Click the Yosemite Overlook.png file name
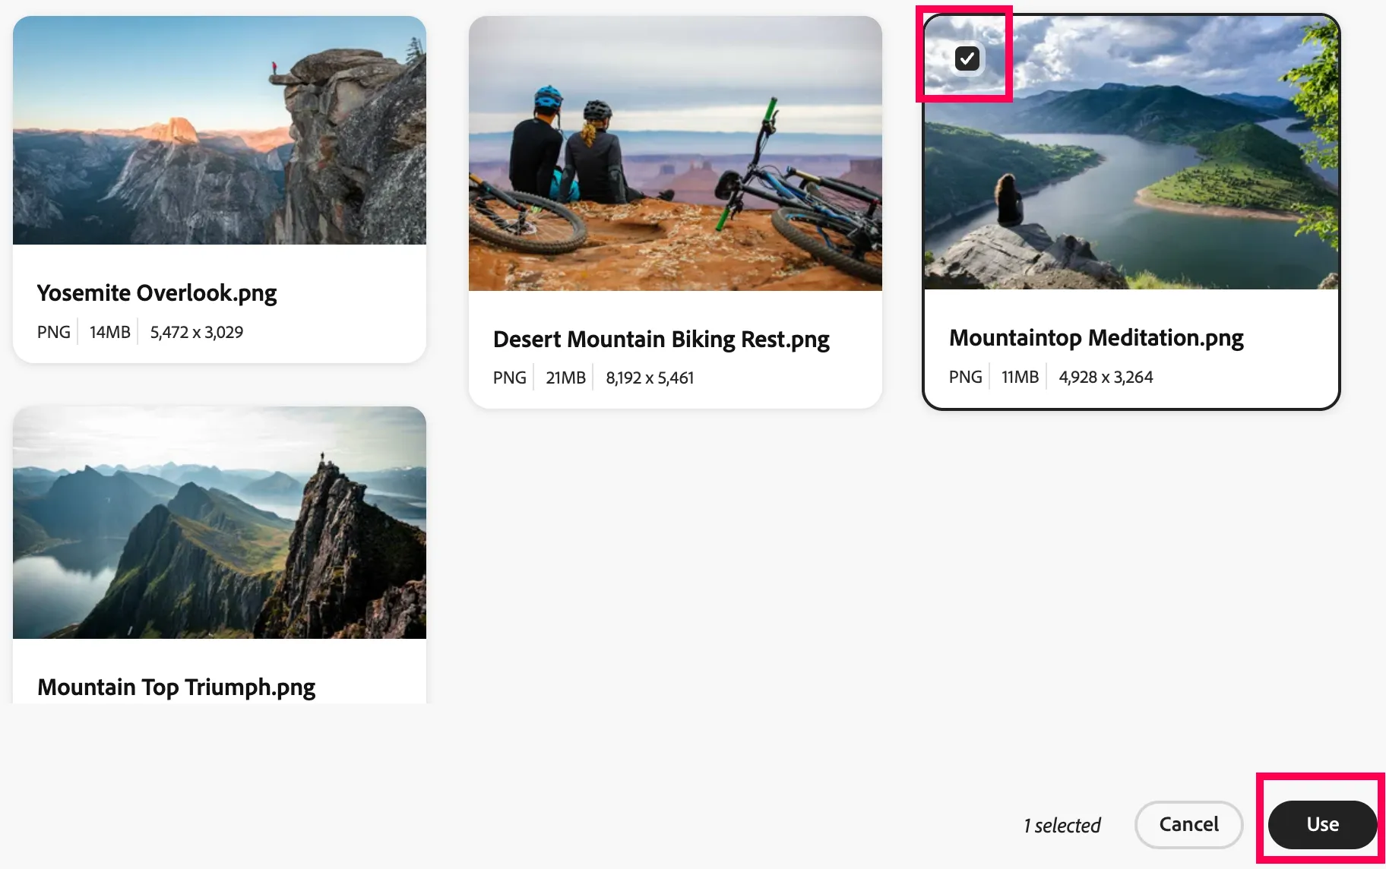 157,292
